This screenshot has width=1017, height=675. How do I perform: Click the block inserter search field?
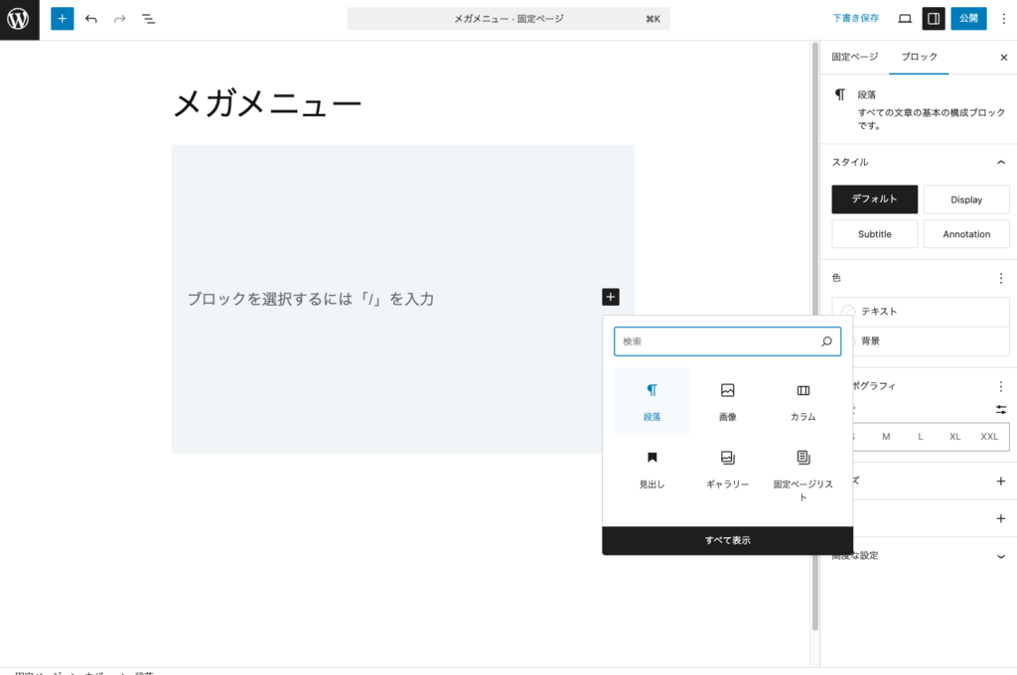point(728,340)
